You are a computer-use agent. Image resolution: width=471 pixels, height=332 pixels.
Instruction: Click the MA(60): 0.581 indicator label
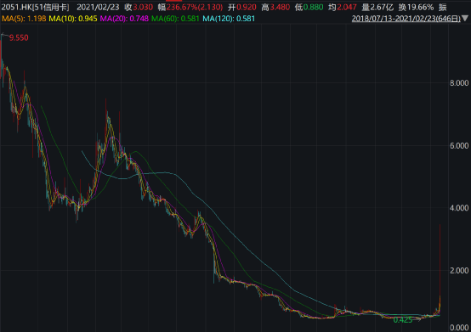pyautogui.click(x=175, y=19)
